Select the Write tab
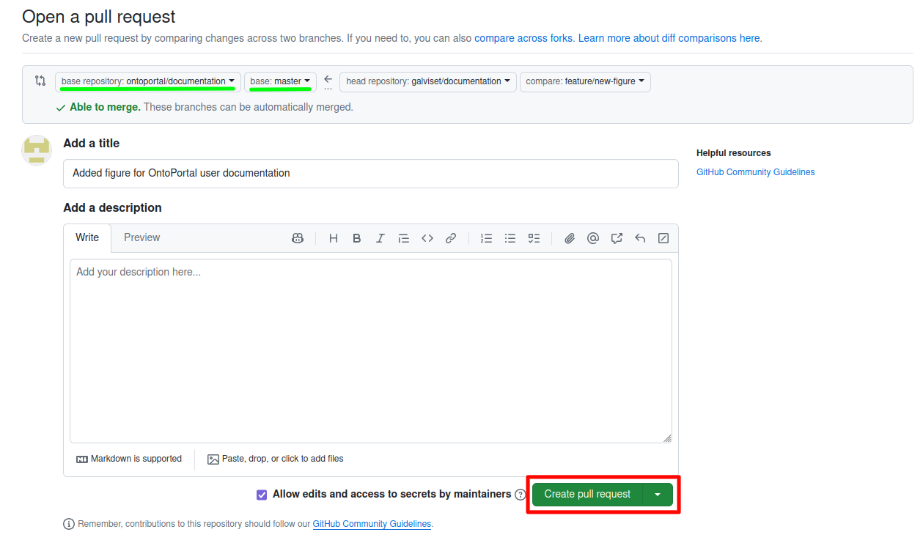This screenshot has width=923, height=543. [87, 237]
